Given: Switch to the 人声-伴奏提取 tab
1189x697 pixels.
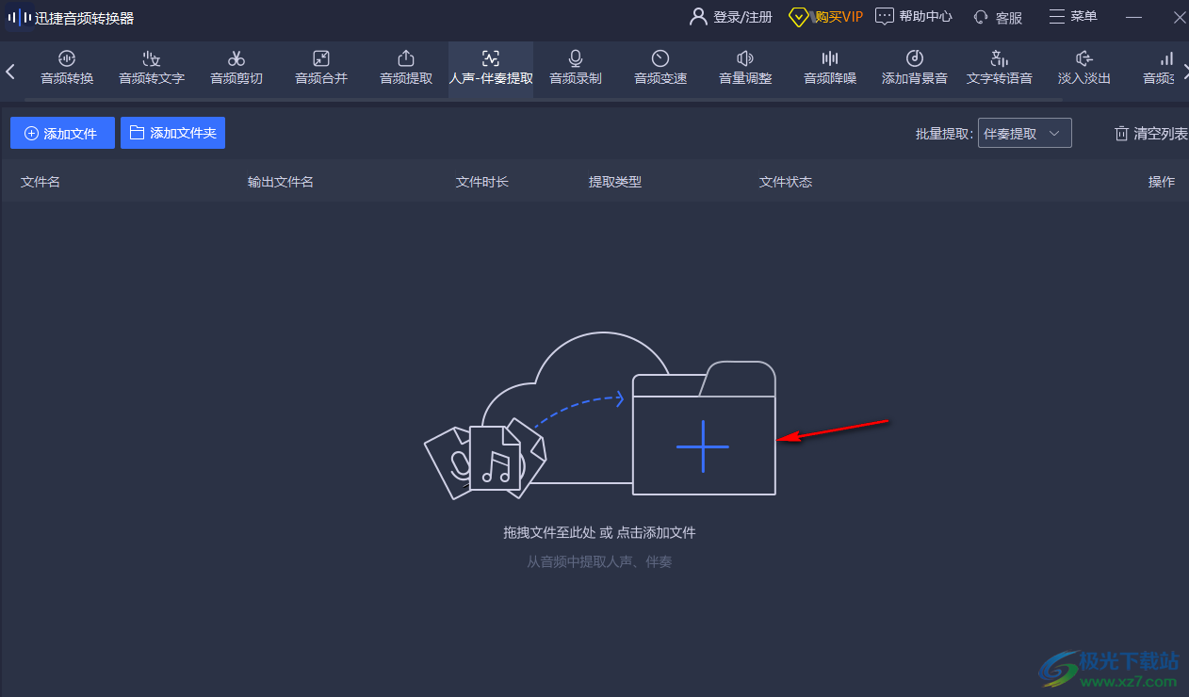Looking at the screenshot, I should 491,68.
